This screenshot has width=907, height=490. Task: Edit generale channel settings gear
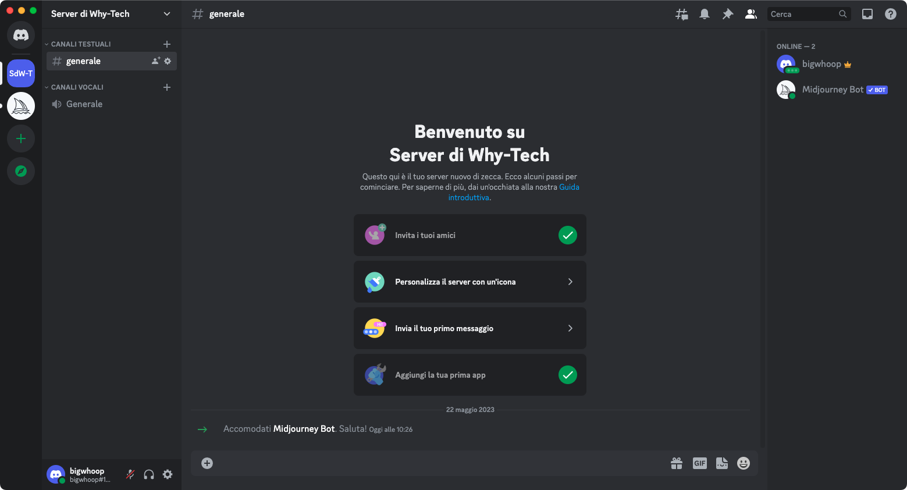tap(168, 61)
